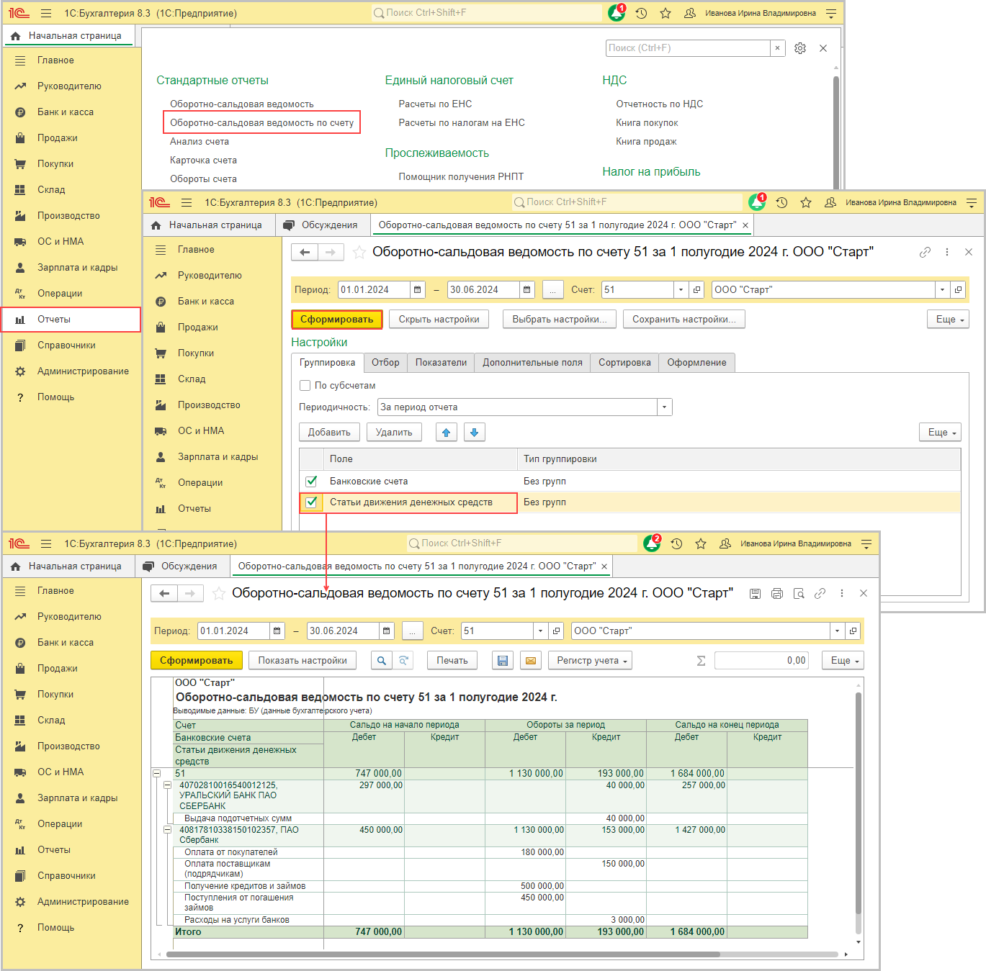This screenshot has height=971, width=986.
Task: Click Выбрать настройки... button
Action: tap(560, 320)
